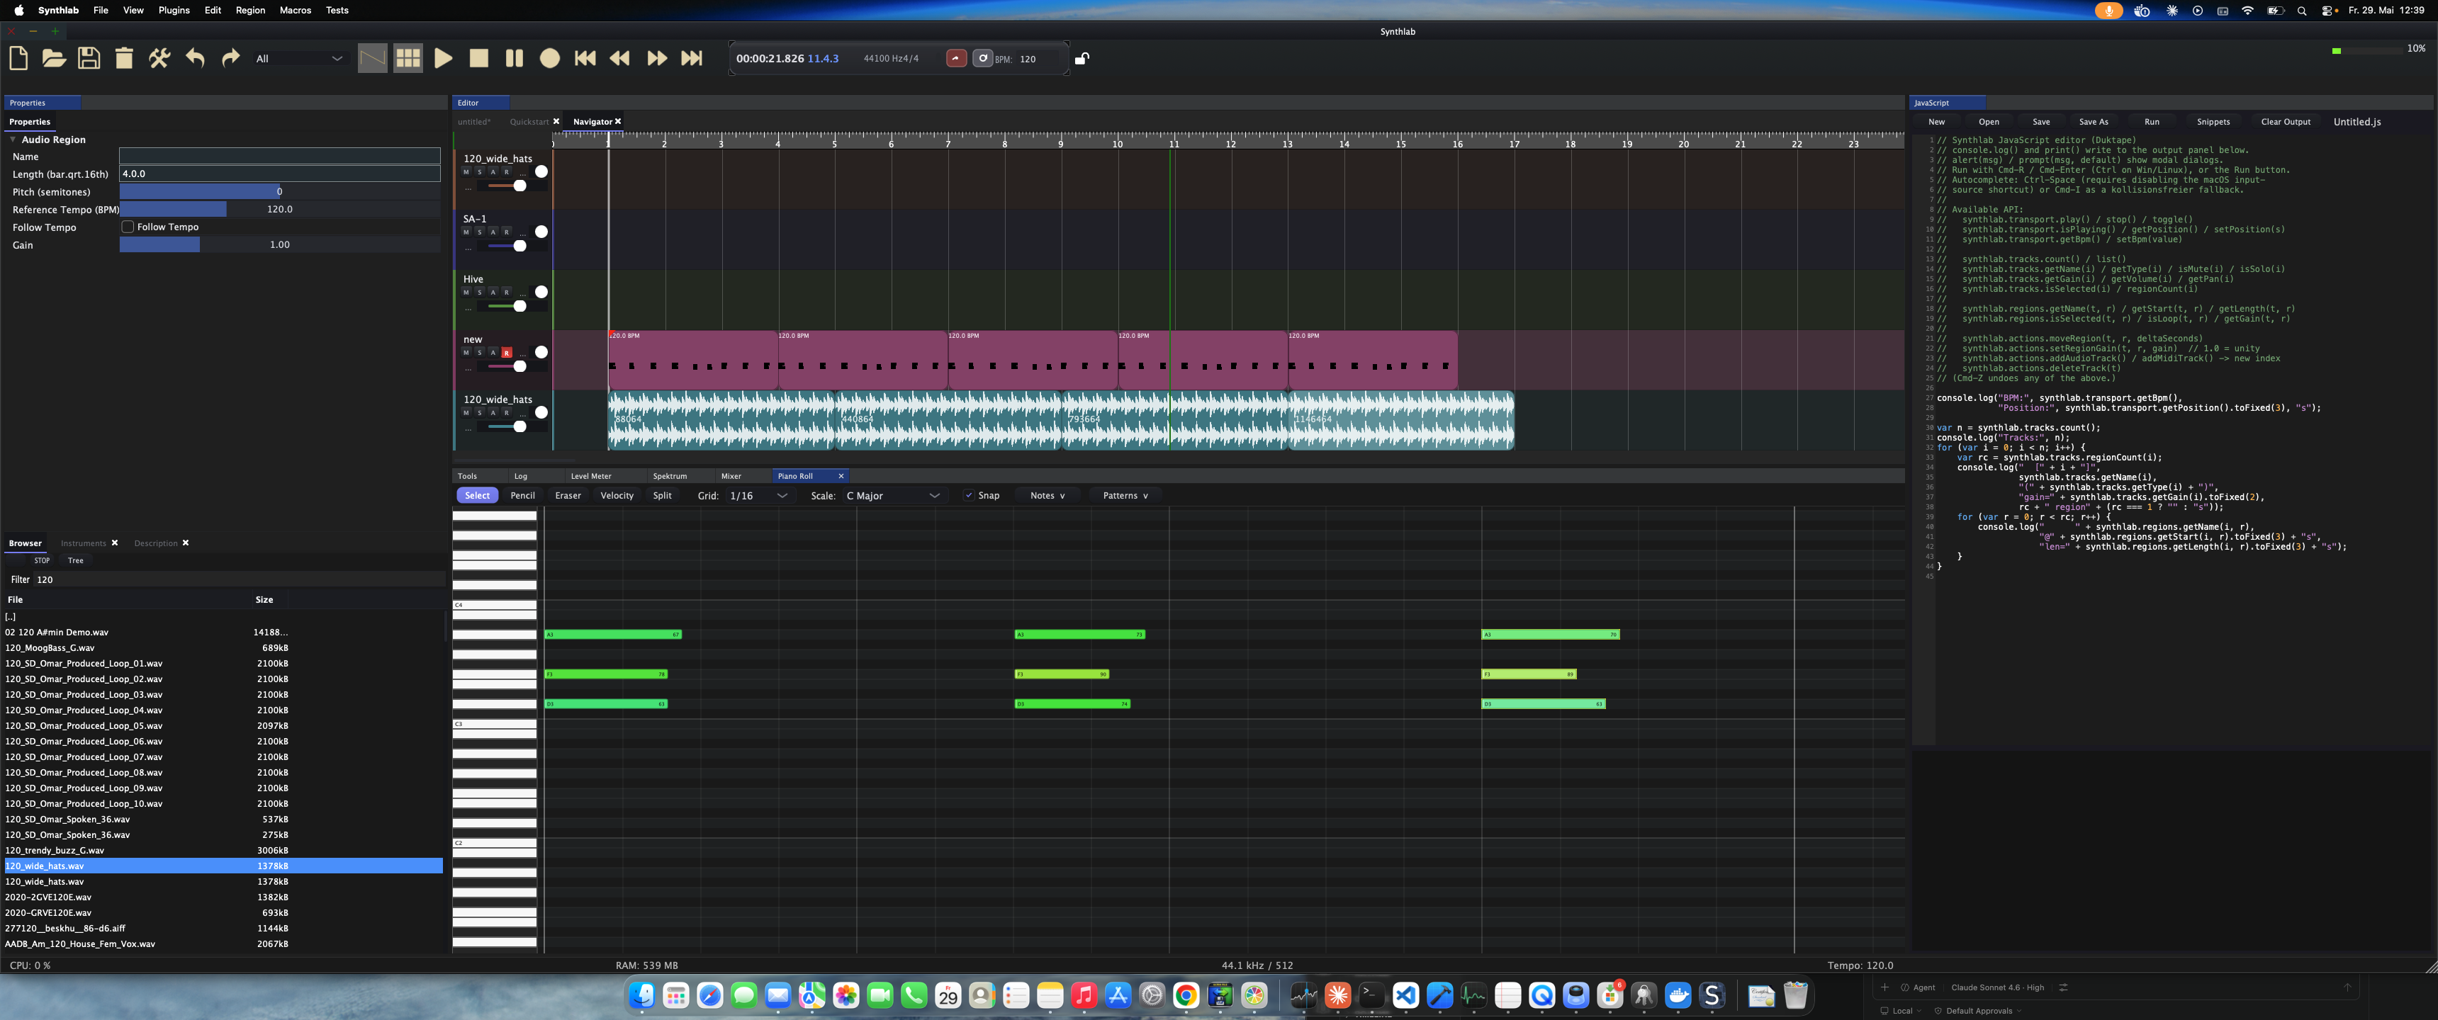
Task: Open VS Code from the macOS dock
Action: (1405, 995)
